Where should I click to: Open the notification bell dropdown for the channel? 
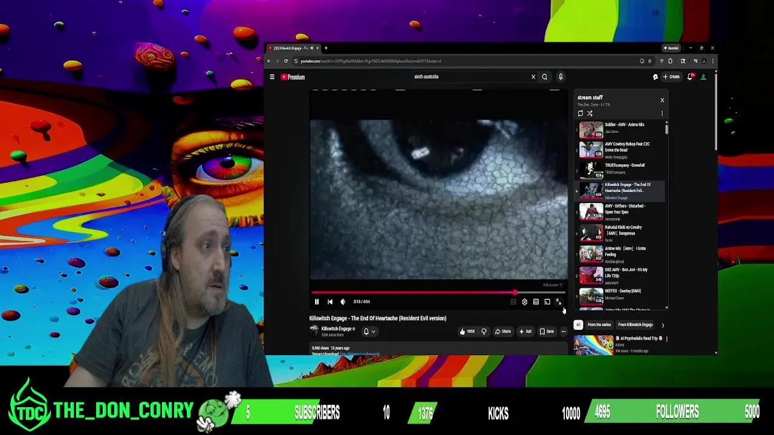pos(369,331)
